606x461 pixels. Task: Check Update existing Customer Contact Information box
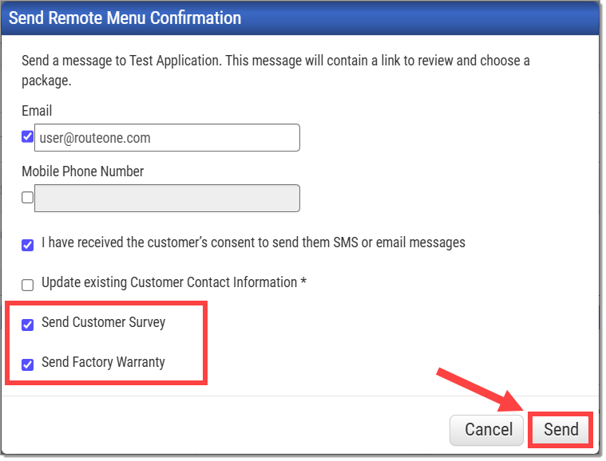pyautogui.click(x=27, y=285)
